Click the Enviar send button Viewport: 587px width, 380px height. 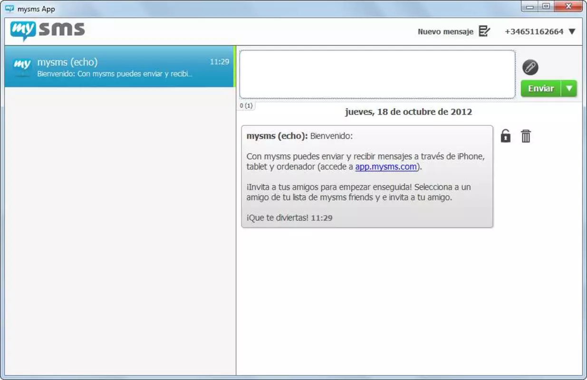click(541, 89)
